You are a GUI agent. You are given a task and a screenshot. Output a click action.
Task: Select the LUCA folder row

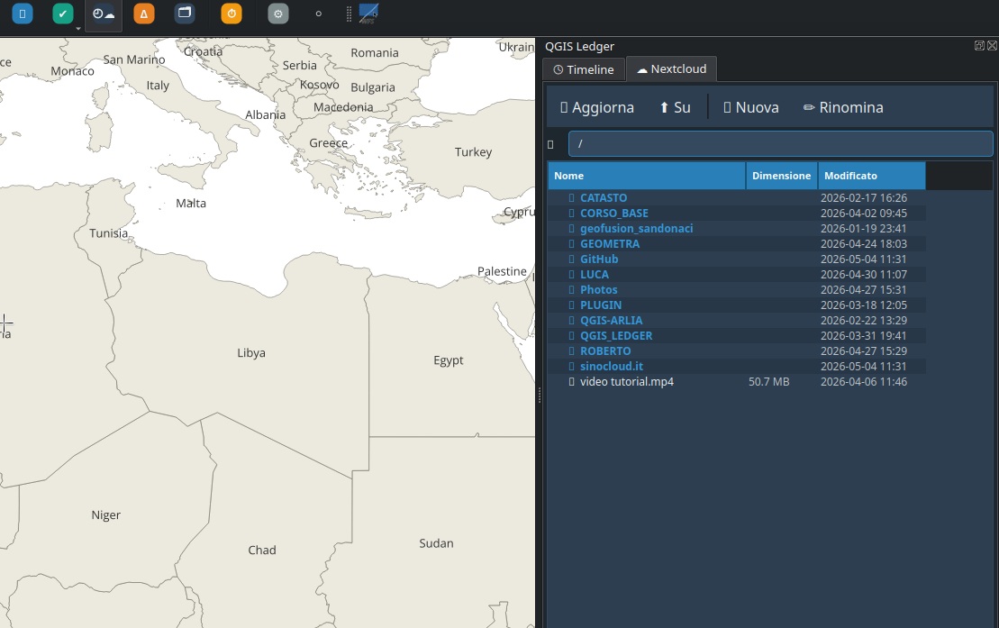coord(737,274)
